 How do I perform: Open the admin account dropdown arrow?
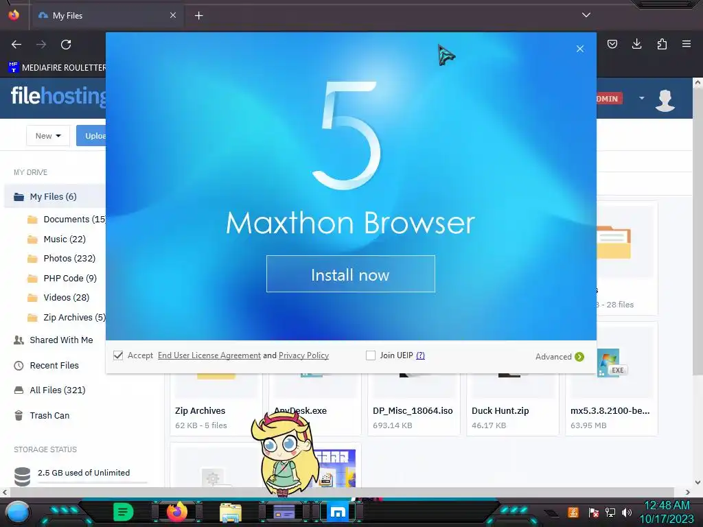pyautogui.click(x=642, y=98)
